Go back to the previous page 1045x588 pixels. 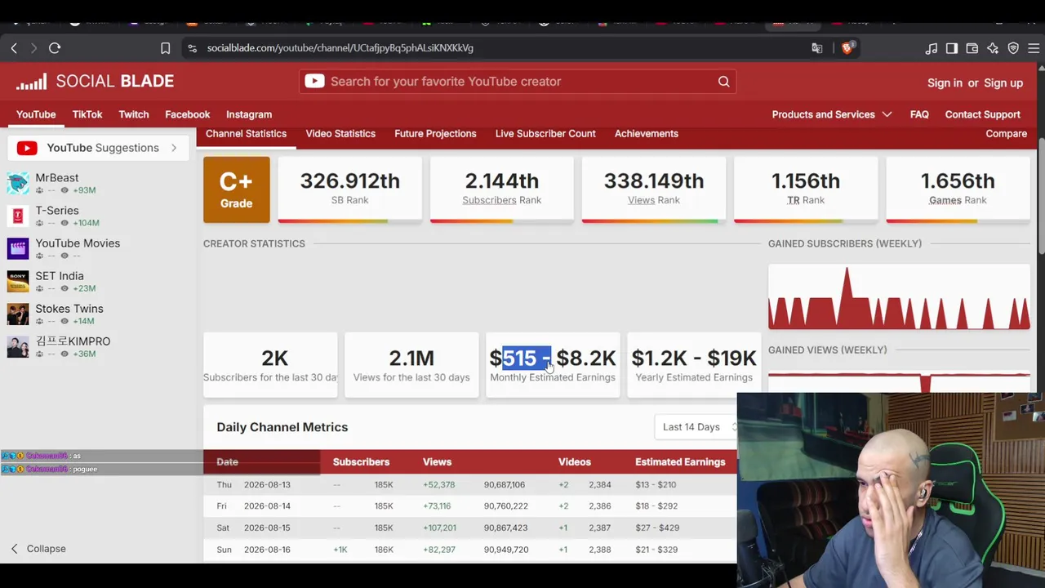pos(14,48)
